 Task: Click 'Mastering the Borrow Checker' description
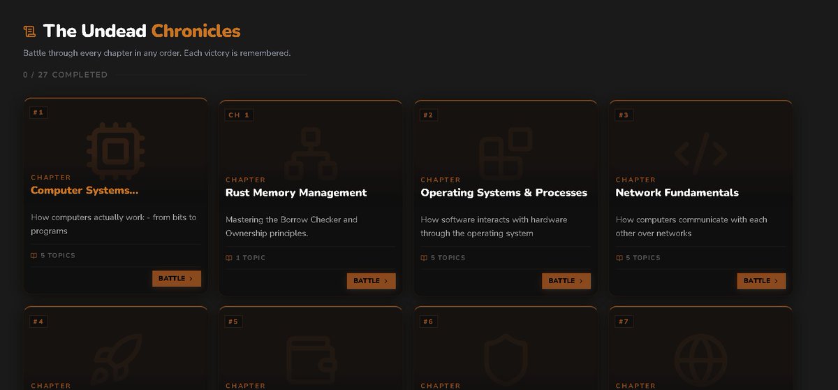click(292, 226)
